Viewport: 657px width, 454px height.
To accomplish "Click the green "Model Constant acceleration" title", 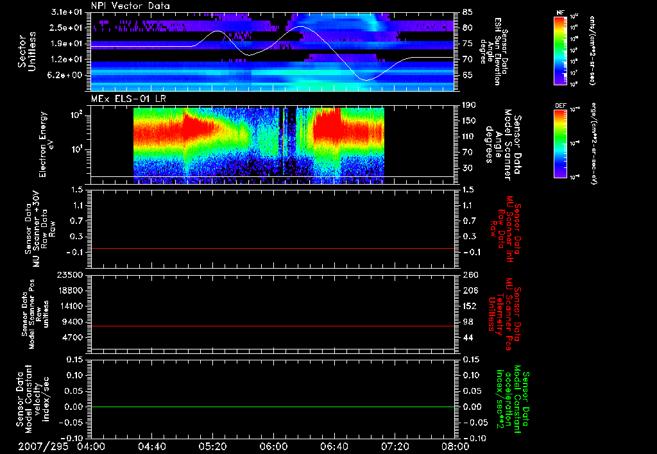I will click(x=512, y=399).
